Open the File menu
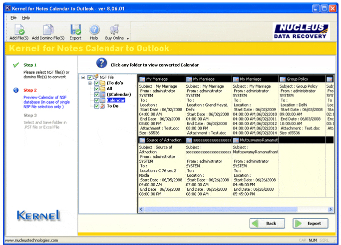The image size is (341, 245). pos(13,18)
